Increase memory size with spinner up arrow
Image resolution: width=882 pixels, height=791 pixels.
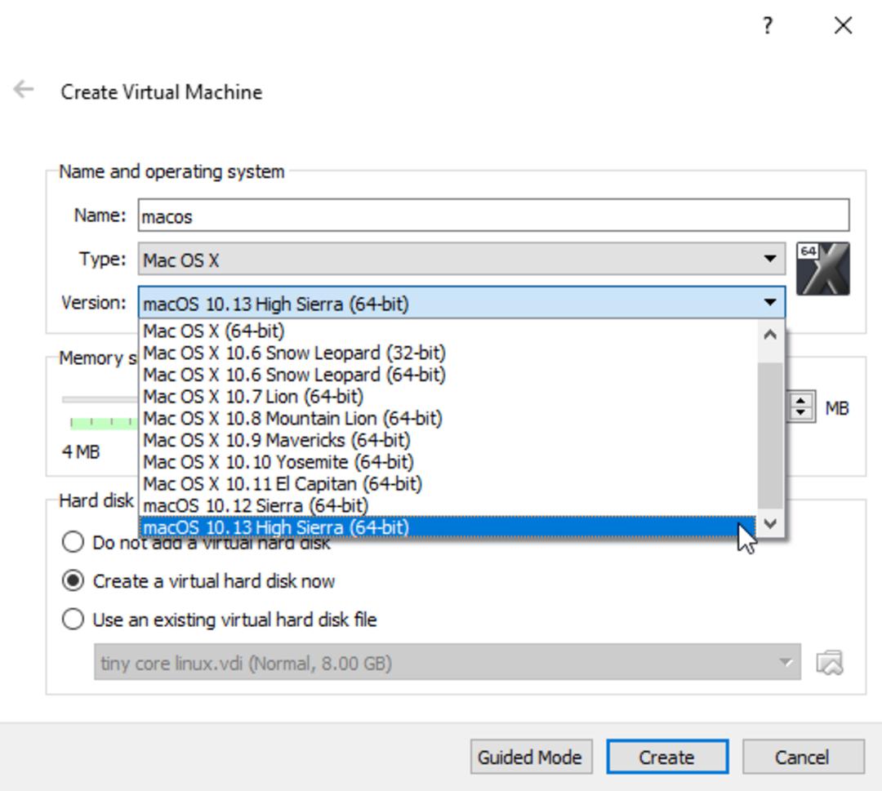coord(800,401)
